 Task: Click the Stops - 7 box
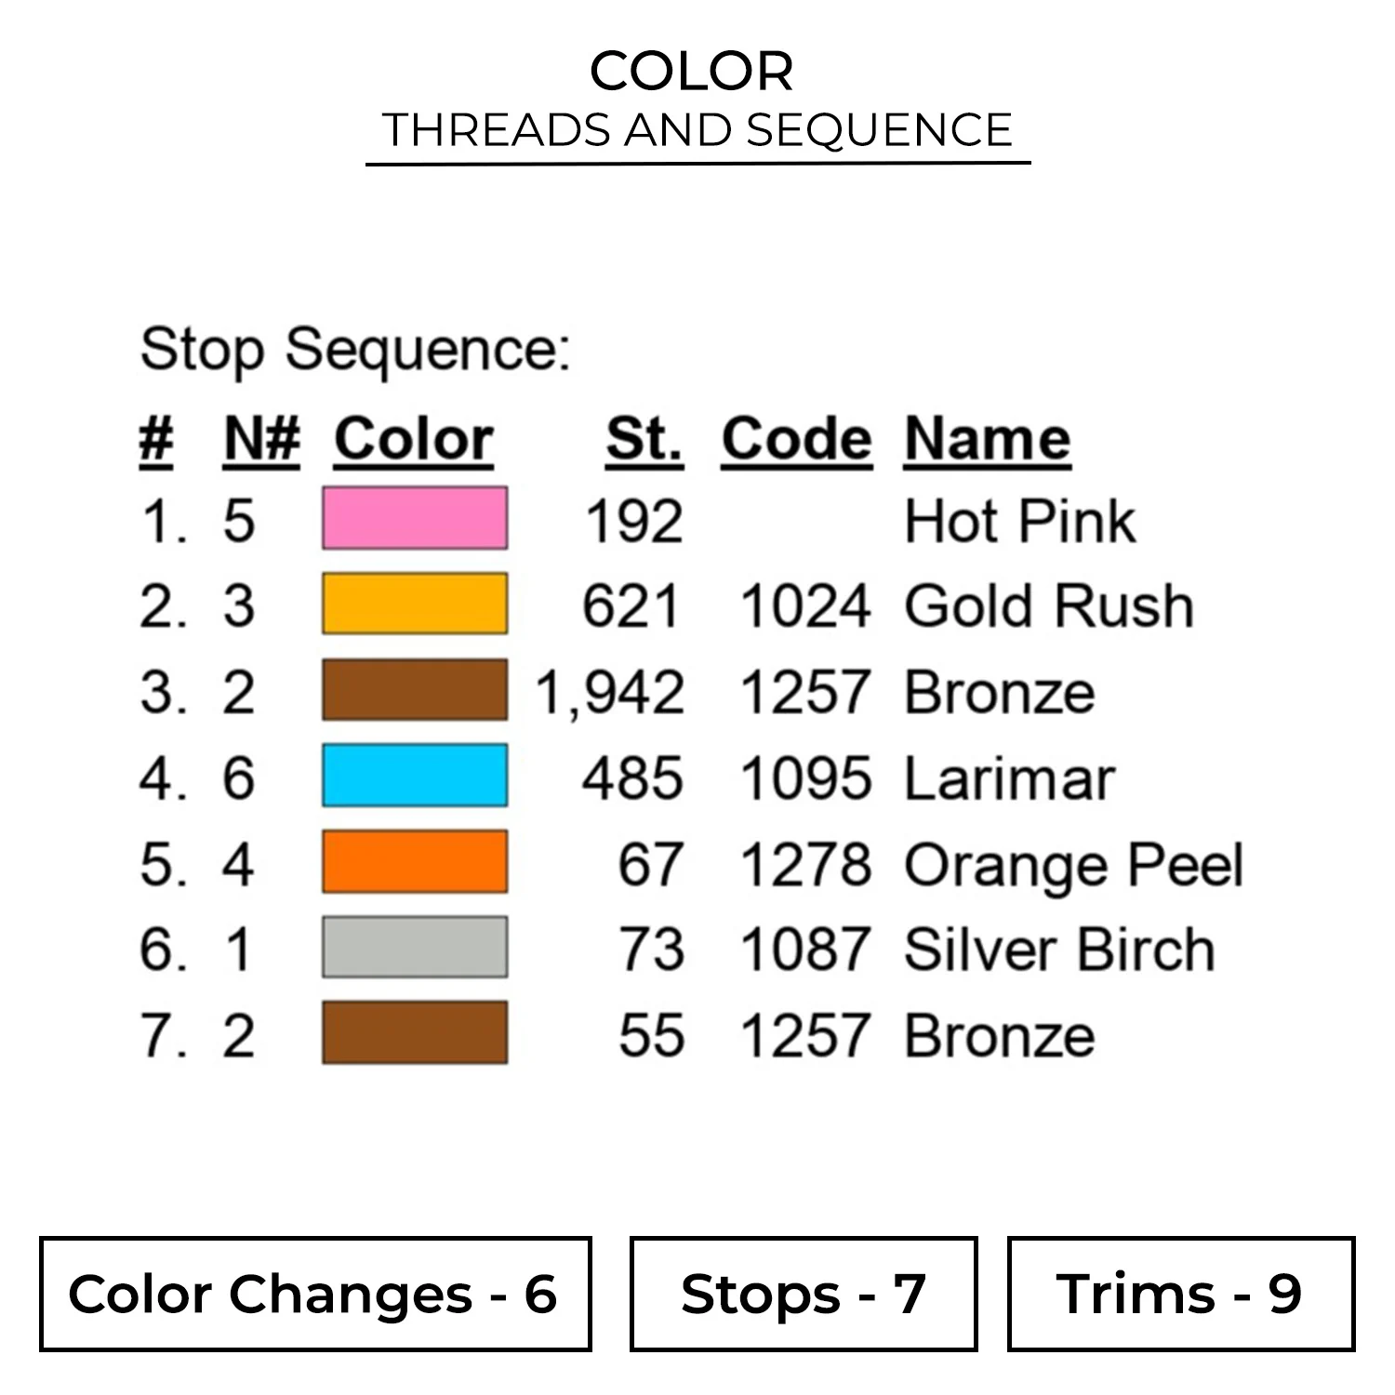(x=804, y=1294)
